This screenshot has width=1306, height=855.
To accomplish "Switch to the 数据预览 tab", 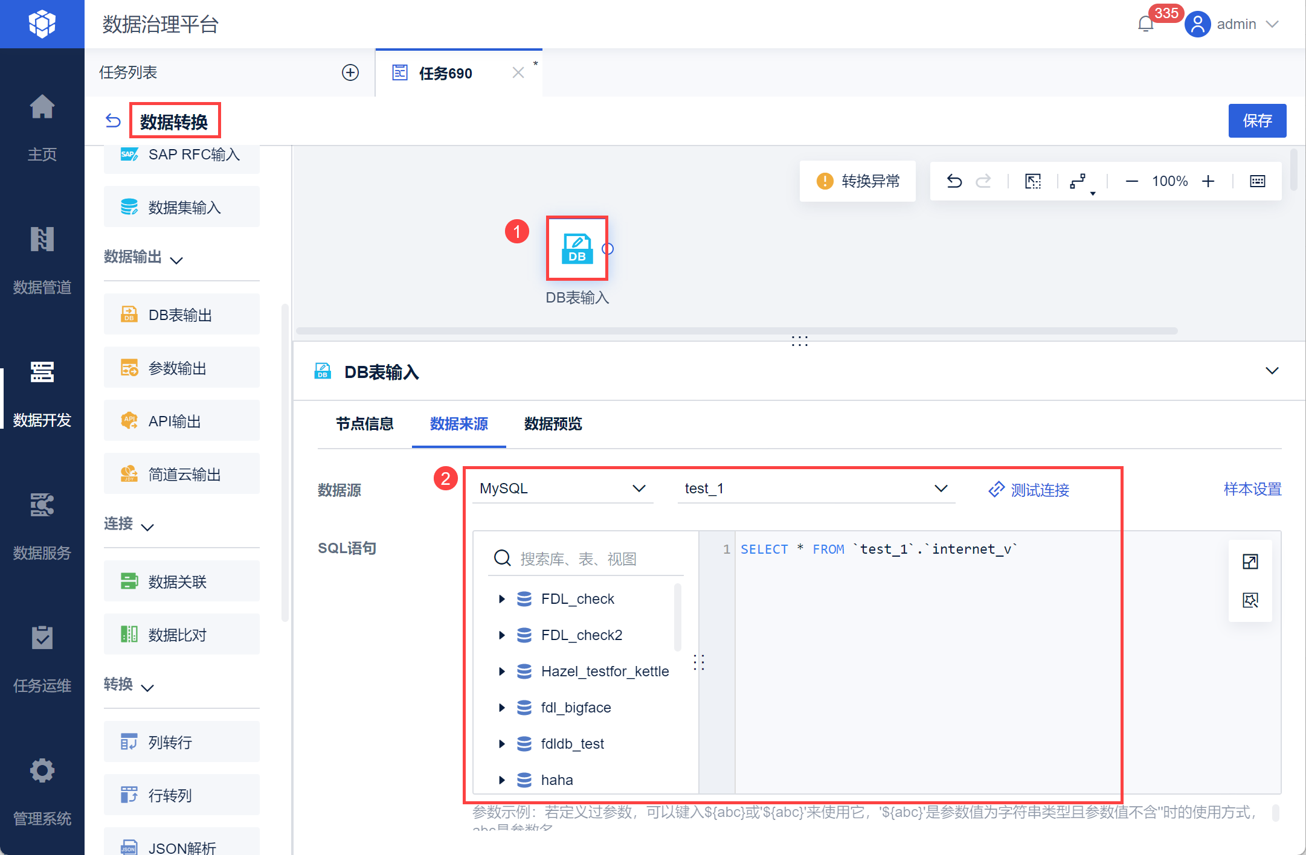I will pos(553,424).
